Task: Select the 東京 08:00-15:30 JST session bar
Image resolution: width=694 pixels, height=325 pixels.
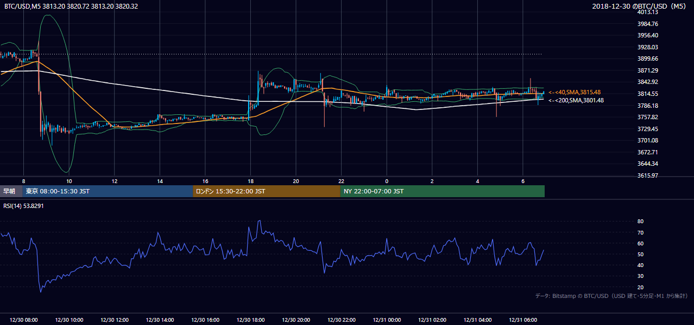Action: [x=108, y=191]
